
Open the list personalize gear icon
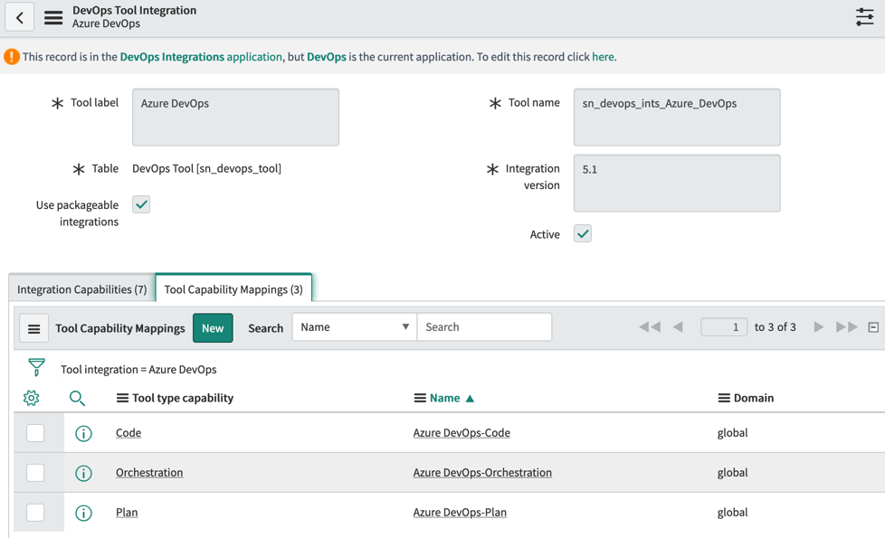tap(31, 398)
